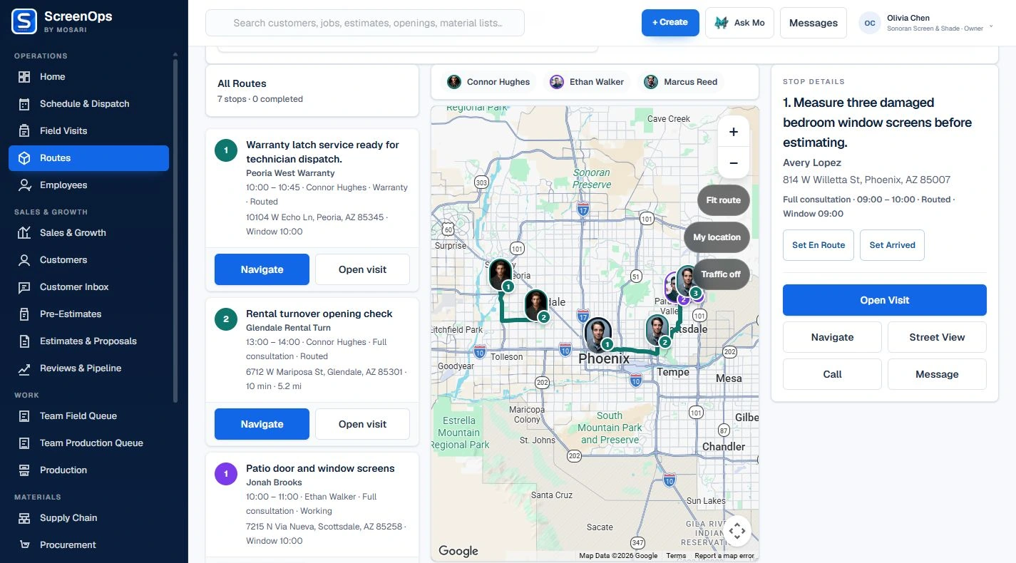Select the Routes cube icon
The width and height of the screenshot is (1016, 563).
pos(24,158)
